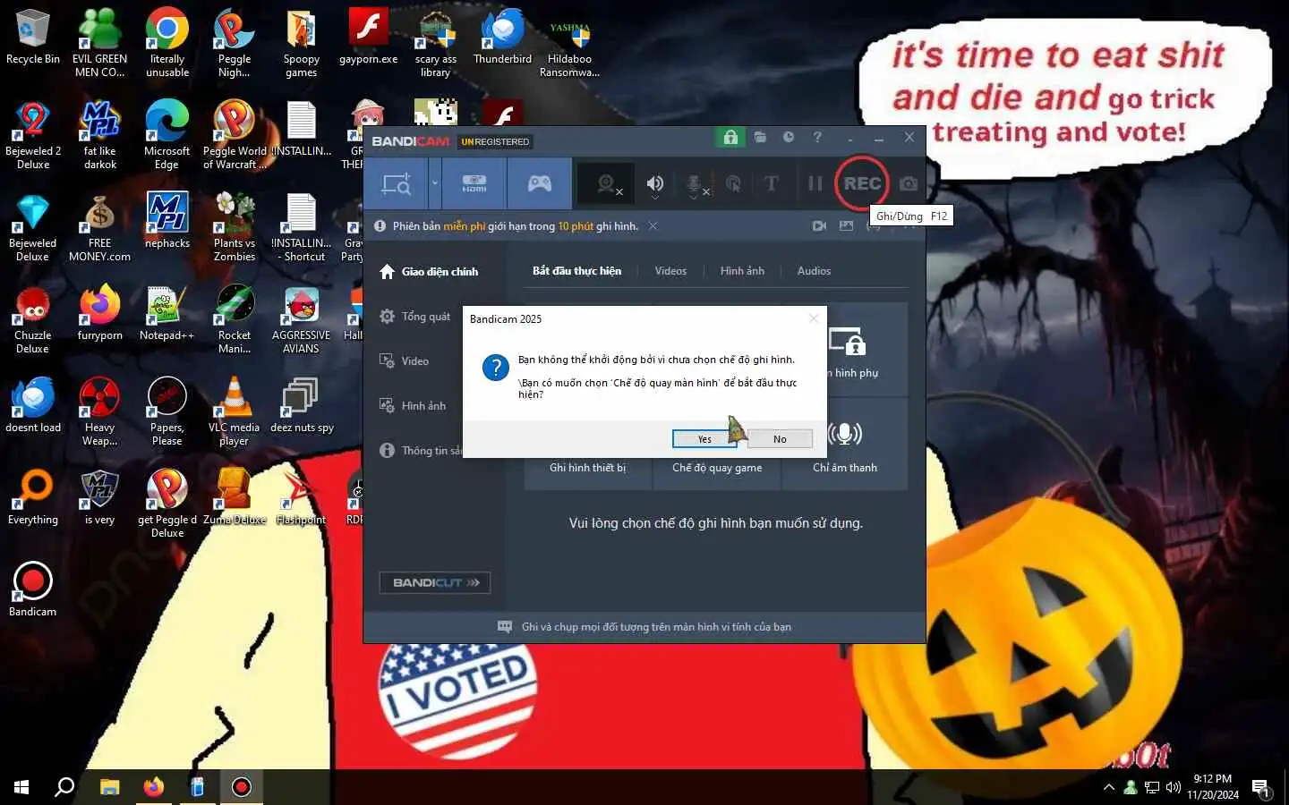Open Chuzzle Deluxe desktop icon
This screenshot has height=805, width=1289.
pyautogui.click(x=33, y=319)
